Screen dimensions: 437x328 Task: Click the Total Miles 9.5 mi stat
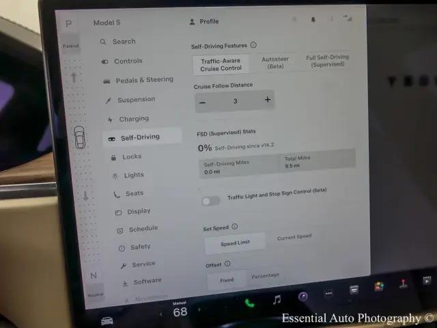coord(318,161)
